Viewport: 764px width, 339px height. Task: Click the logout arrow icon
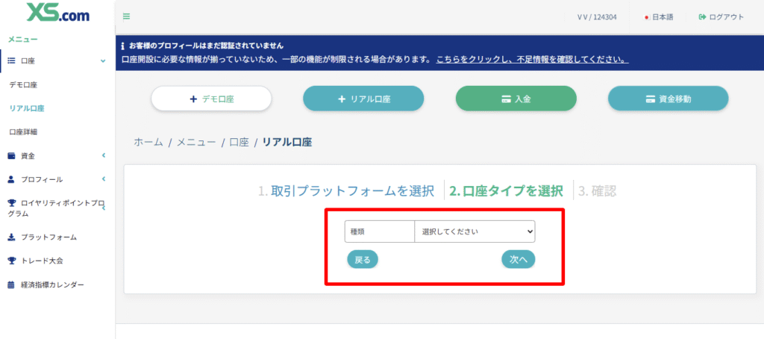(702, 17)
